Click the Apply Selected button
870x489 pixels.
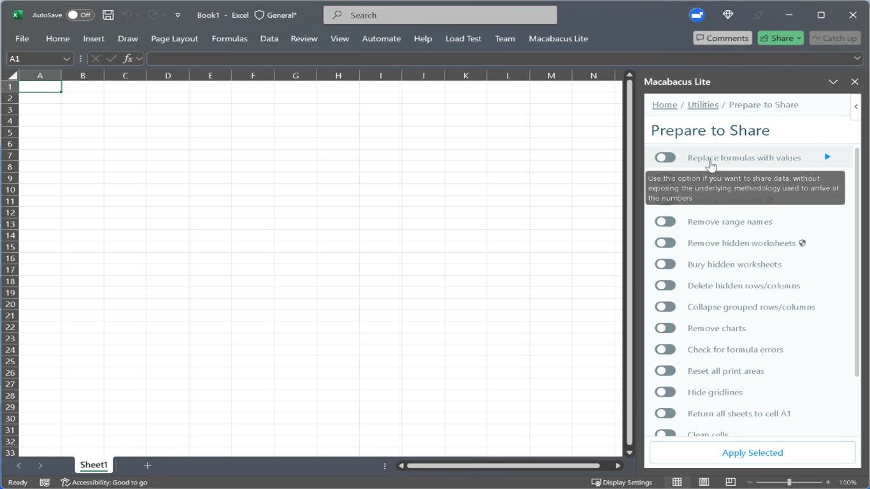752,453
